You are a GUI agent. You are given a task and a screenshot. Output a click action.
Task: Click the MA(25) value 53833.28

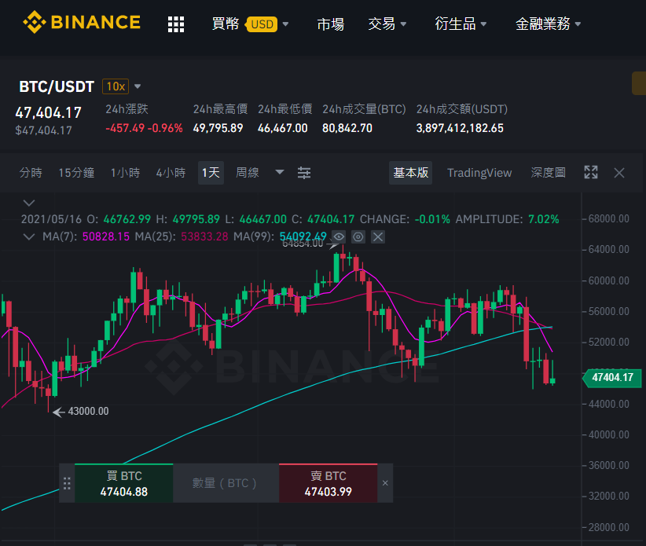(204, 236)
